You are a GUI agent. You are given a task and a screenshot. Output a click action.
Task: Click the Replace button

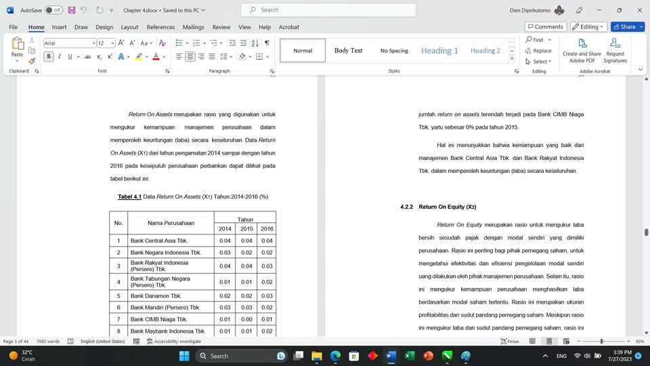point(538,51)
